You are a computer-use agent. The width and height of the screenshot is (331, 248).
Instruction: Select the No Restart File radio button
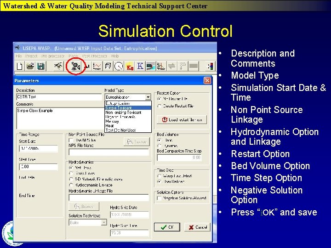tap(160, 99)
